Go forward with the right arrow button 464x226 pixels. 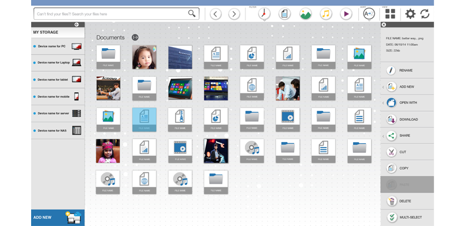(x=234, y=14)
